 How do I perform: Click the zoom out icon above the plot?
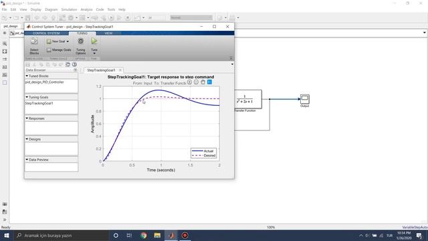196,82
